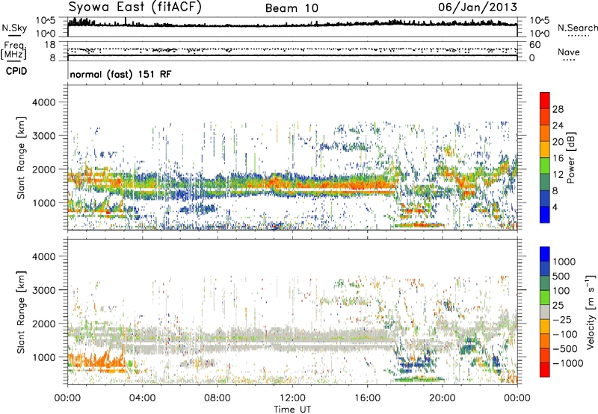The width and height of the screenshot is (598, 414).
Task: Click 3000 km tick of power panel
Action: [44, 136]
